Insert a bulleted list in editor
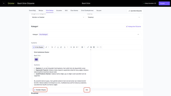This screenshot has width=171, height=96. point(71,47)
